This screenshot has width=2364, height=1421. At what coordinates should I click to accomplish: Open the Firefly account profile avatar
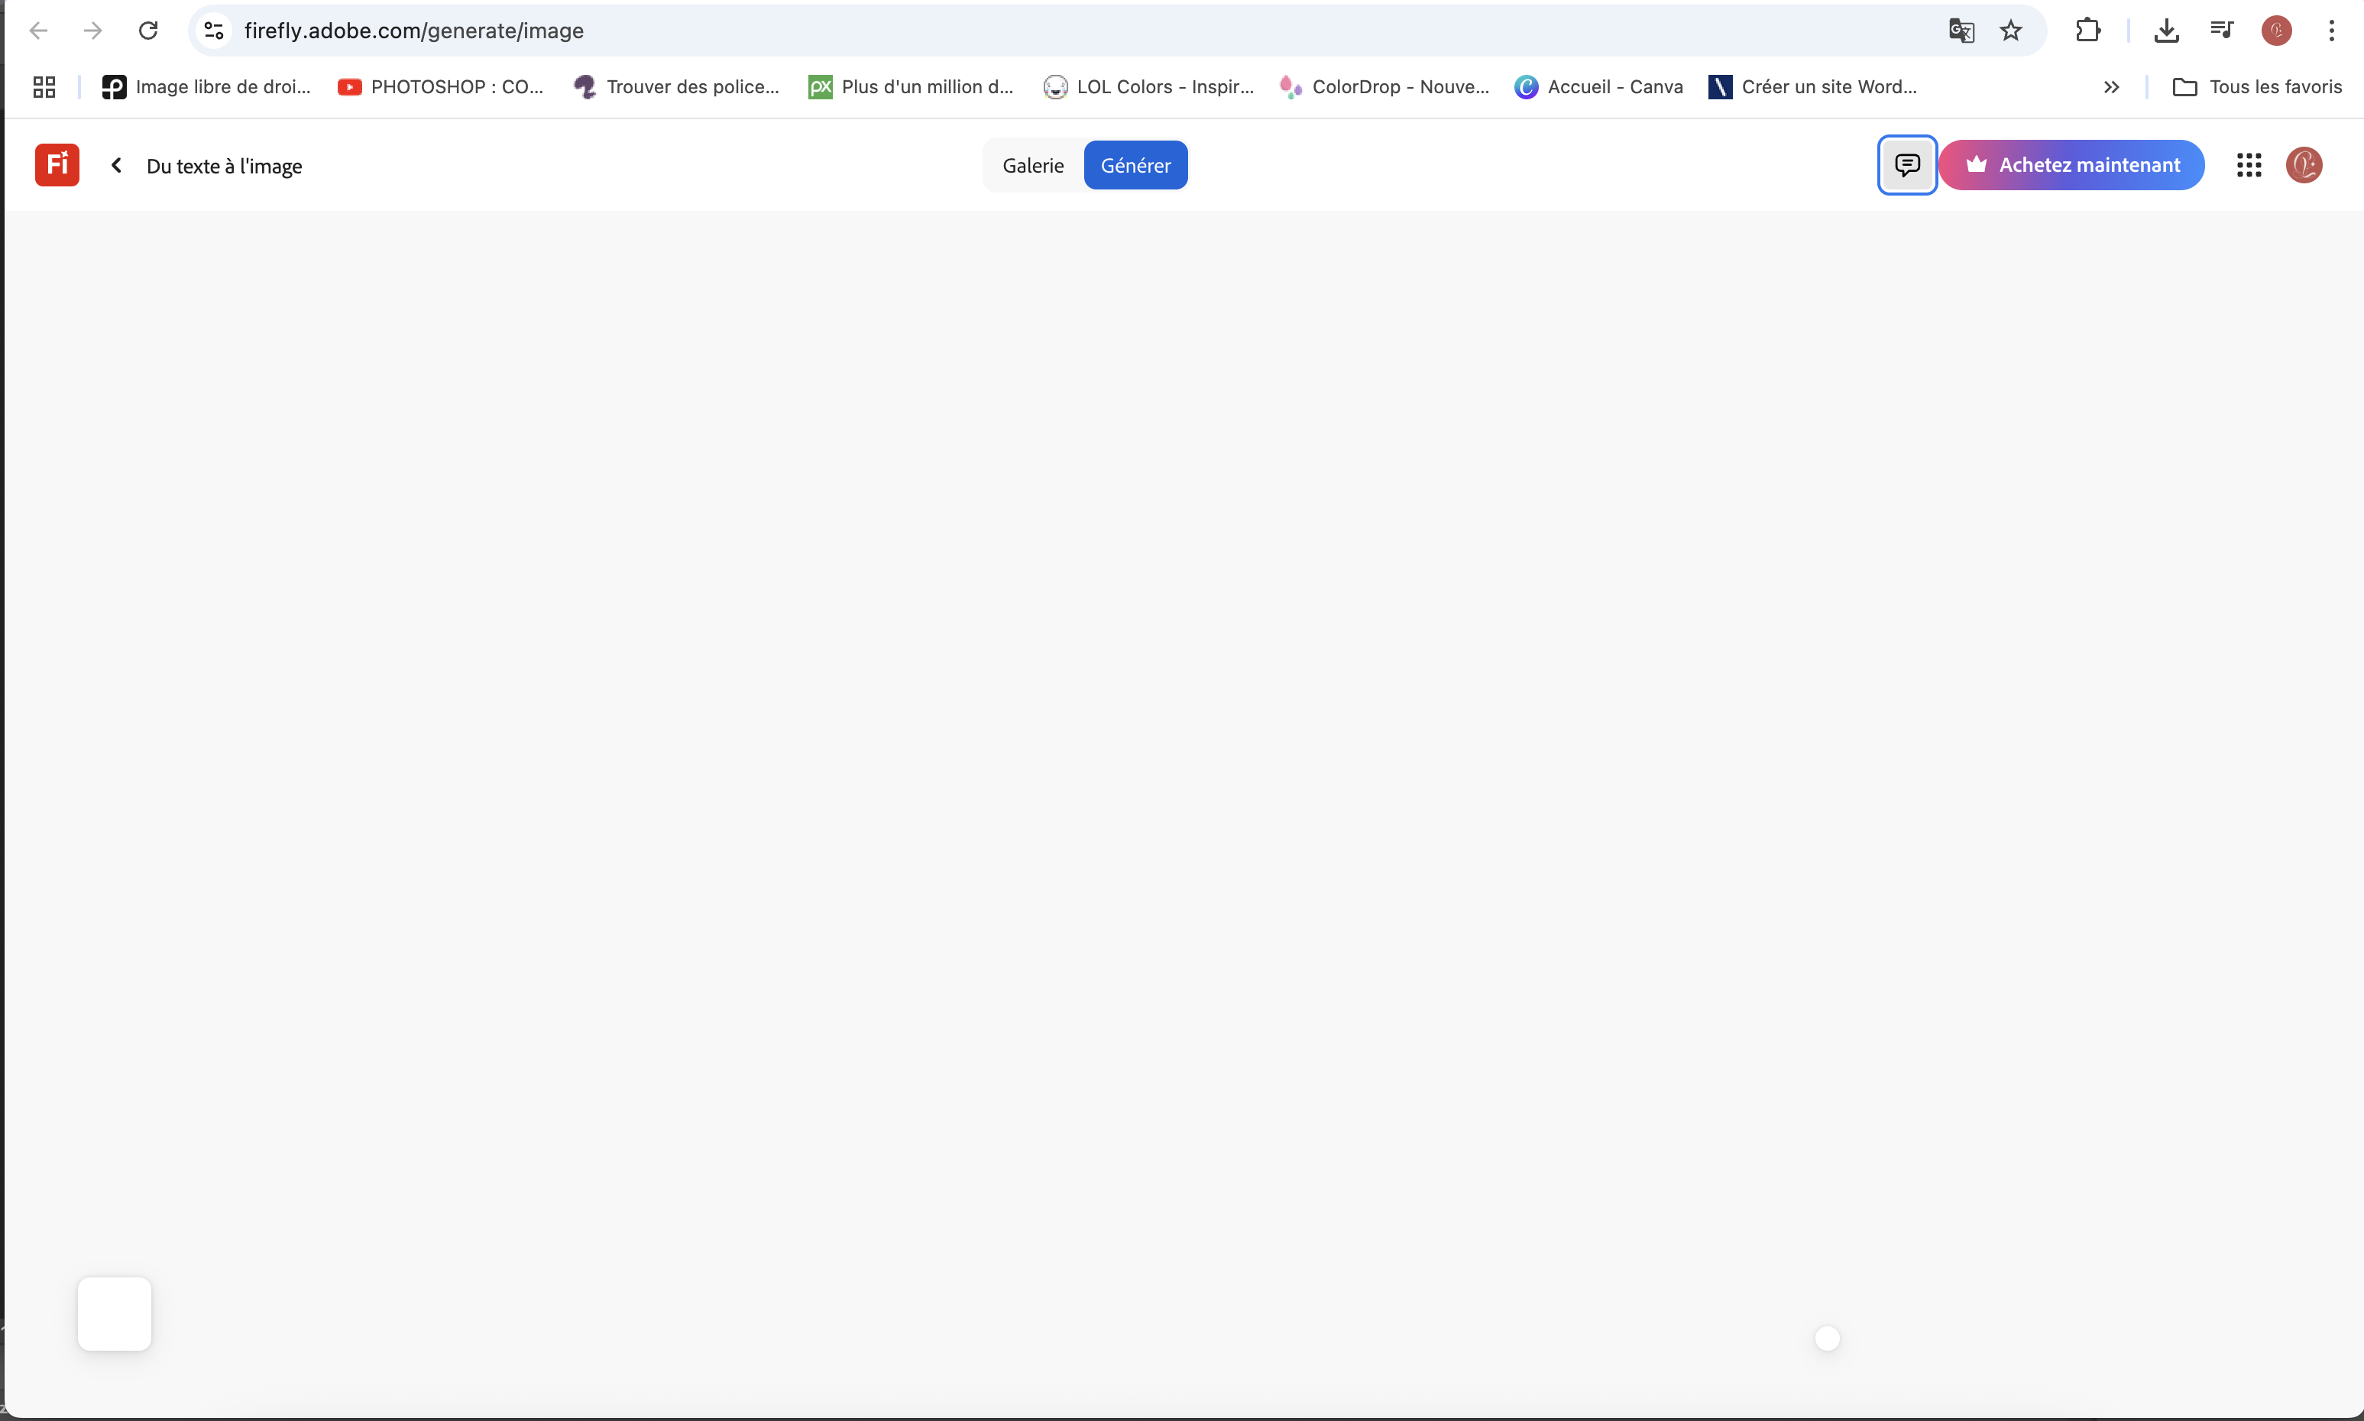[2304, 165]
